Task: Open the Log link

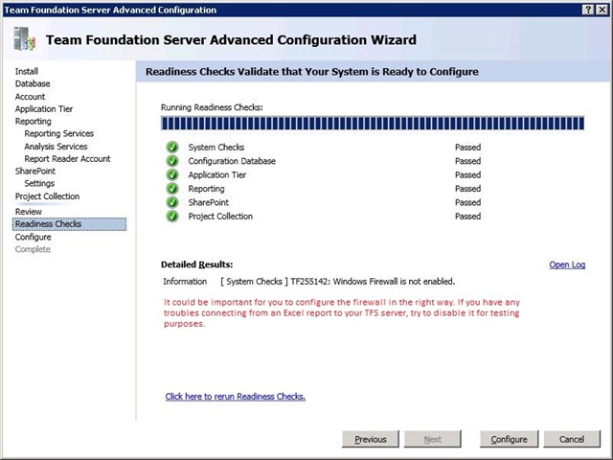Action: coord(567,264)
